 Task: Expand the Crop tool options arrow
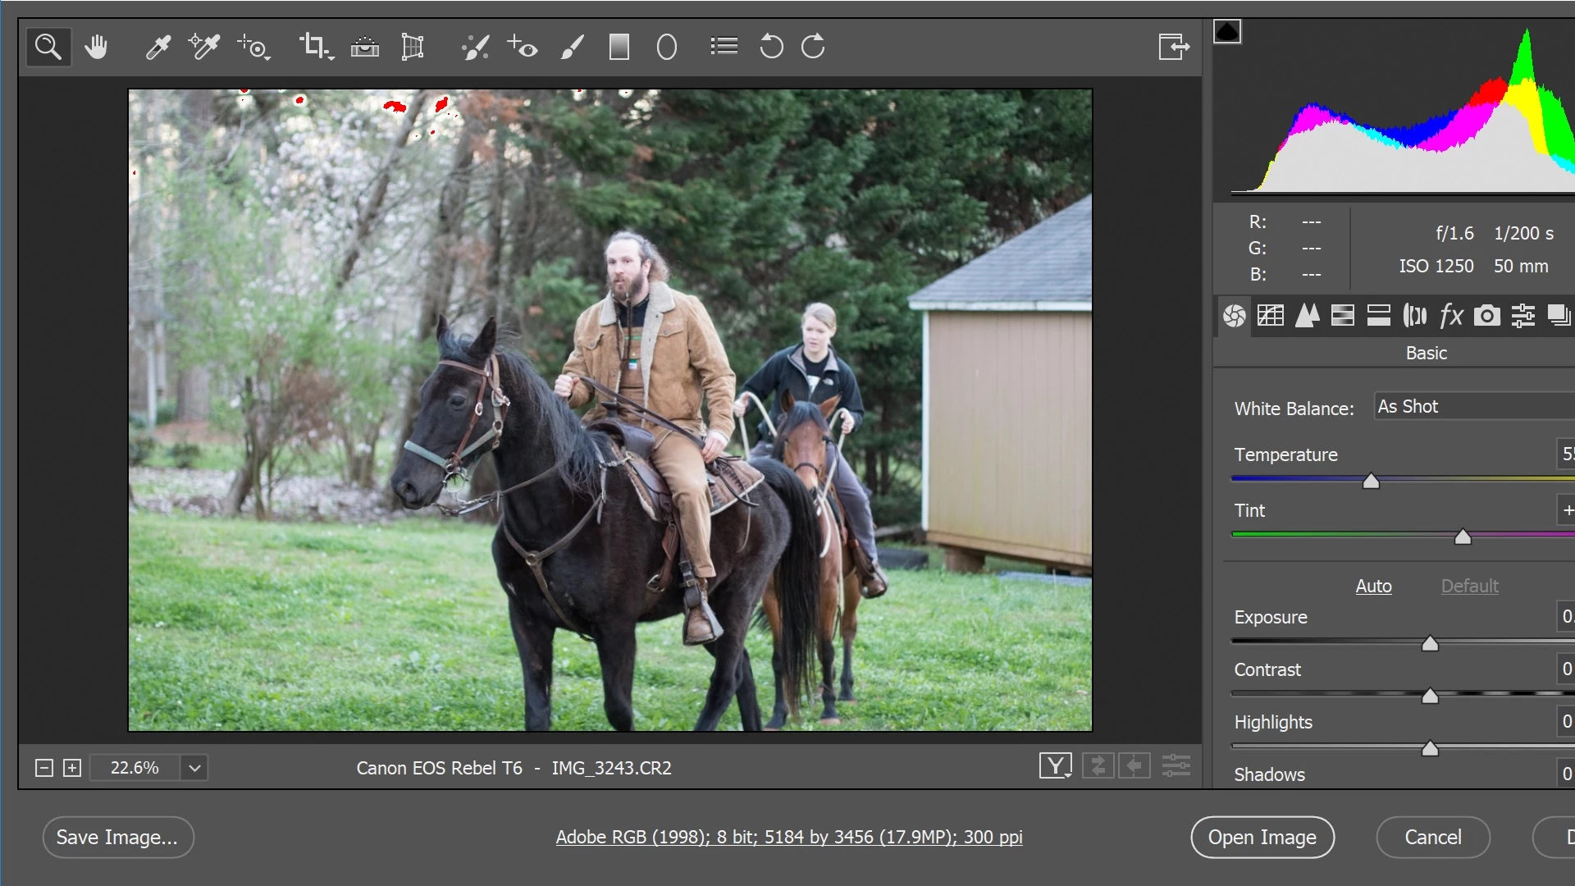tap(330, 57)
